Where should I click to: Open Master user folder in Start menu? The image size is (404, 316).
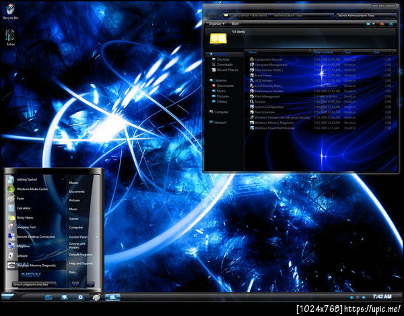[x=73, y=183]
